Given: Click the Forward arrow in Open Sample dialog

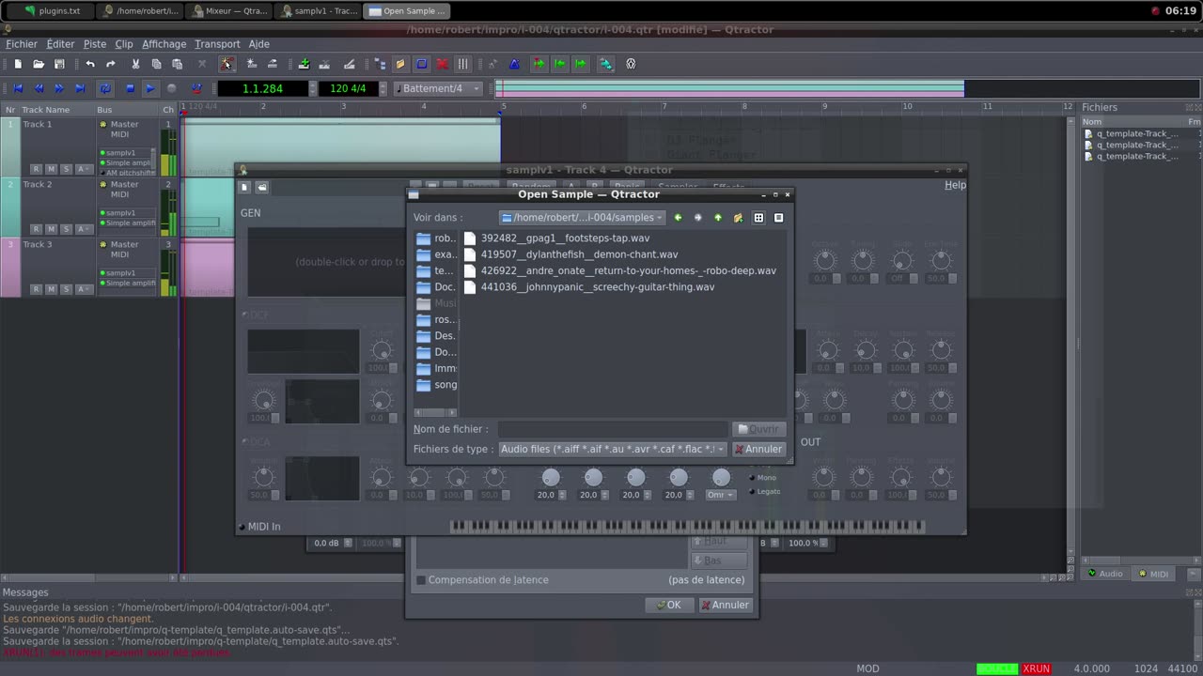Looking at the screenshot, I should (697, 218).
